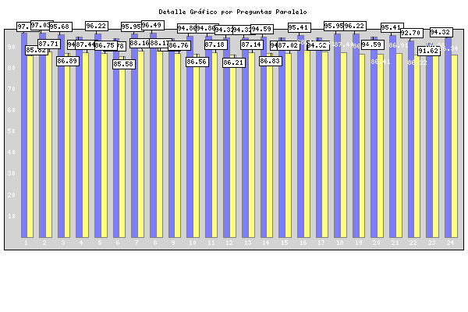Click x-axis question number 12
468x312 pixels.
point(229,243)
